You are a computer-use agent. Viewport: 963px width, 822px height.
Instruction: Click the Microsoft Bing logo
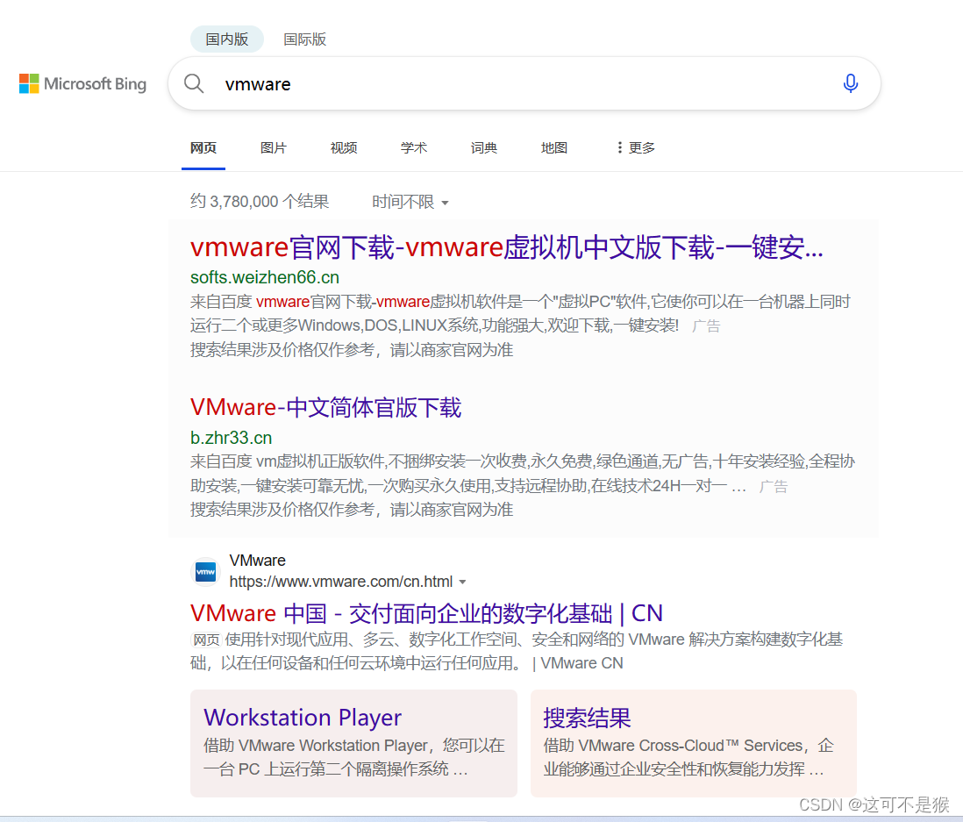click(x=83, y=83)
